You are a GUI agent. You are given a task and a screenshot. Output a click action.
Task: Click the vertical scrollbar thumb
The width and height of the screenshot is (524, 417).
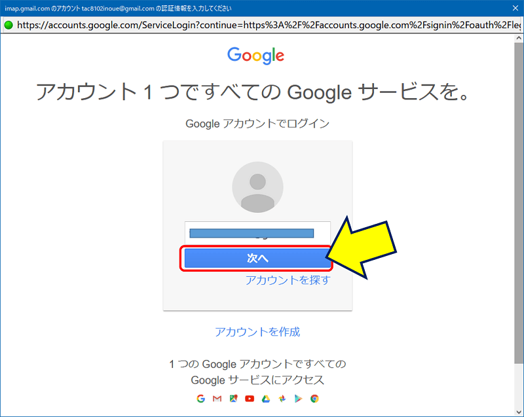pyautogui.click(x=519, y=203)
